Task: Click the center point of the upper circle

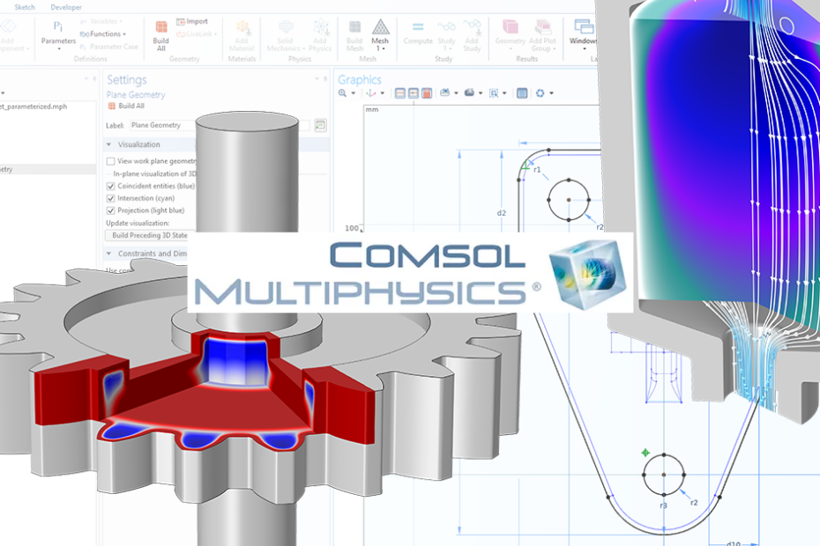Action: (x=569, y=200)
